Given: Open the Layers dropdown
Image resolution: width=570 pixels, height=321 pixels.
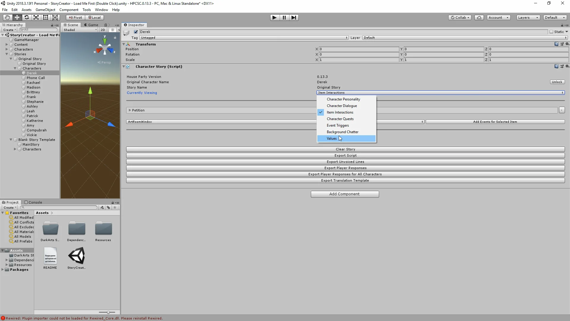Looking at the screenshot, I should coord(528,18).
